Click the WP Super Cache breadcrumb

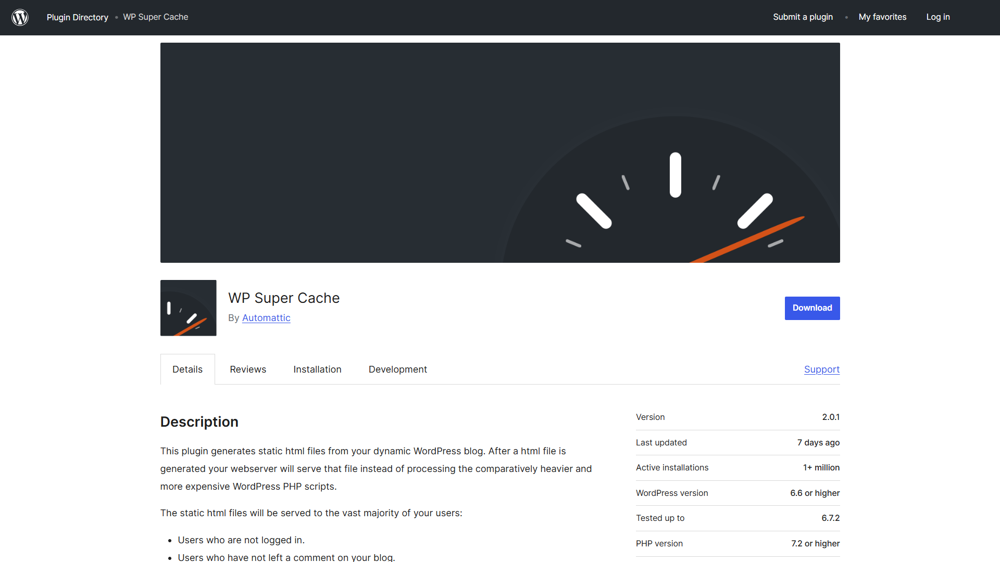[x=156, y=17]
